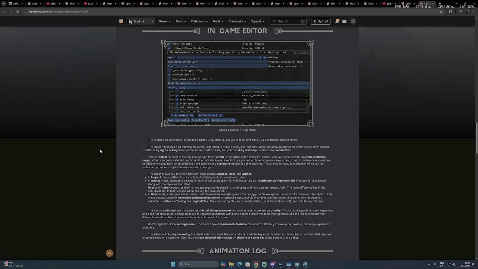Click the Nexus Mods logo icon
Viewport: 478px width, 269px height.
(x=121, y=21)
